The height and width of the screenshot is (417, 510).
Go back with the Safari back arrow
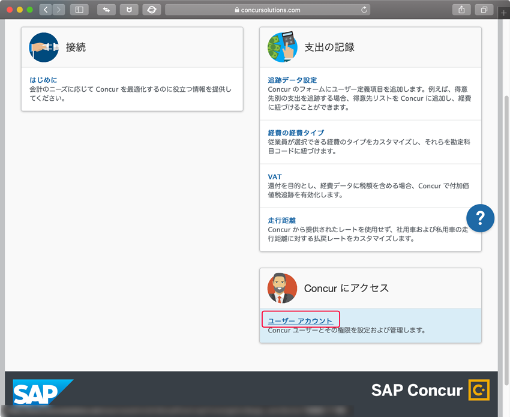[46, 10]
